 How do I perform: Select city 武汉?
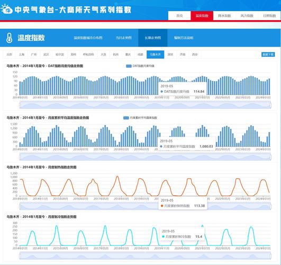coord(46,55)
